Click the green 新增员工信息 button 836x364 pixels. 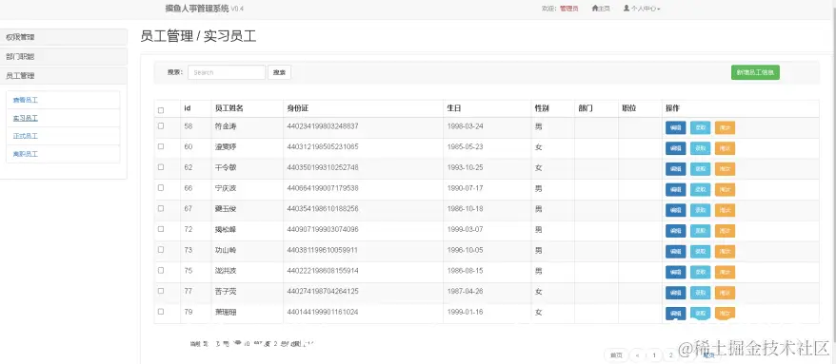(x=755, y=72)
